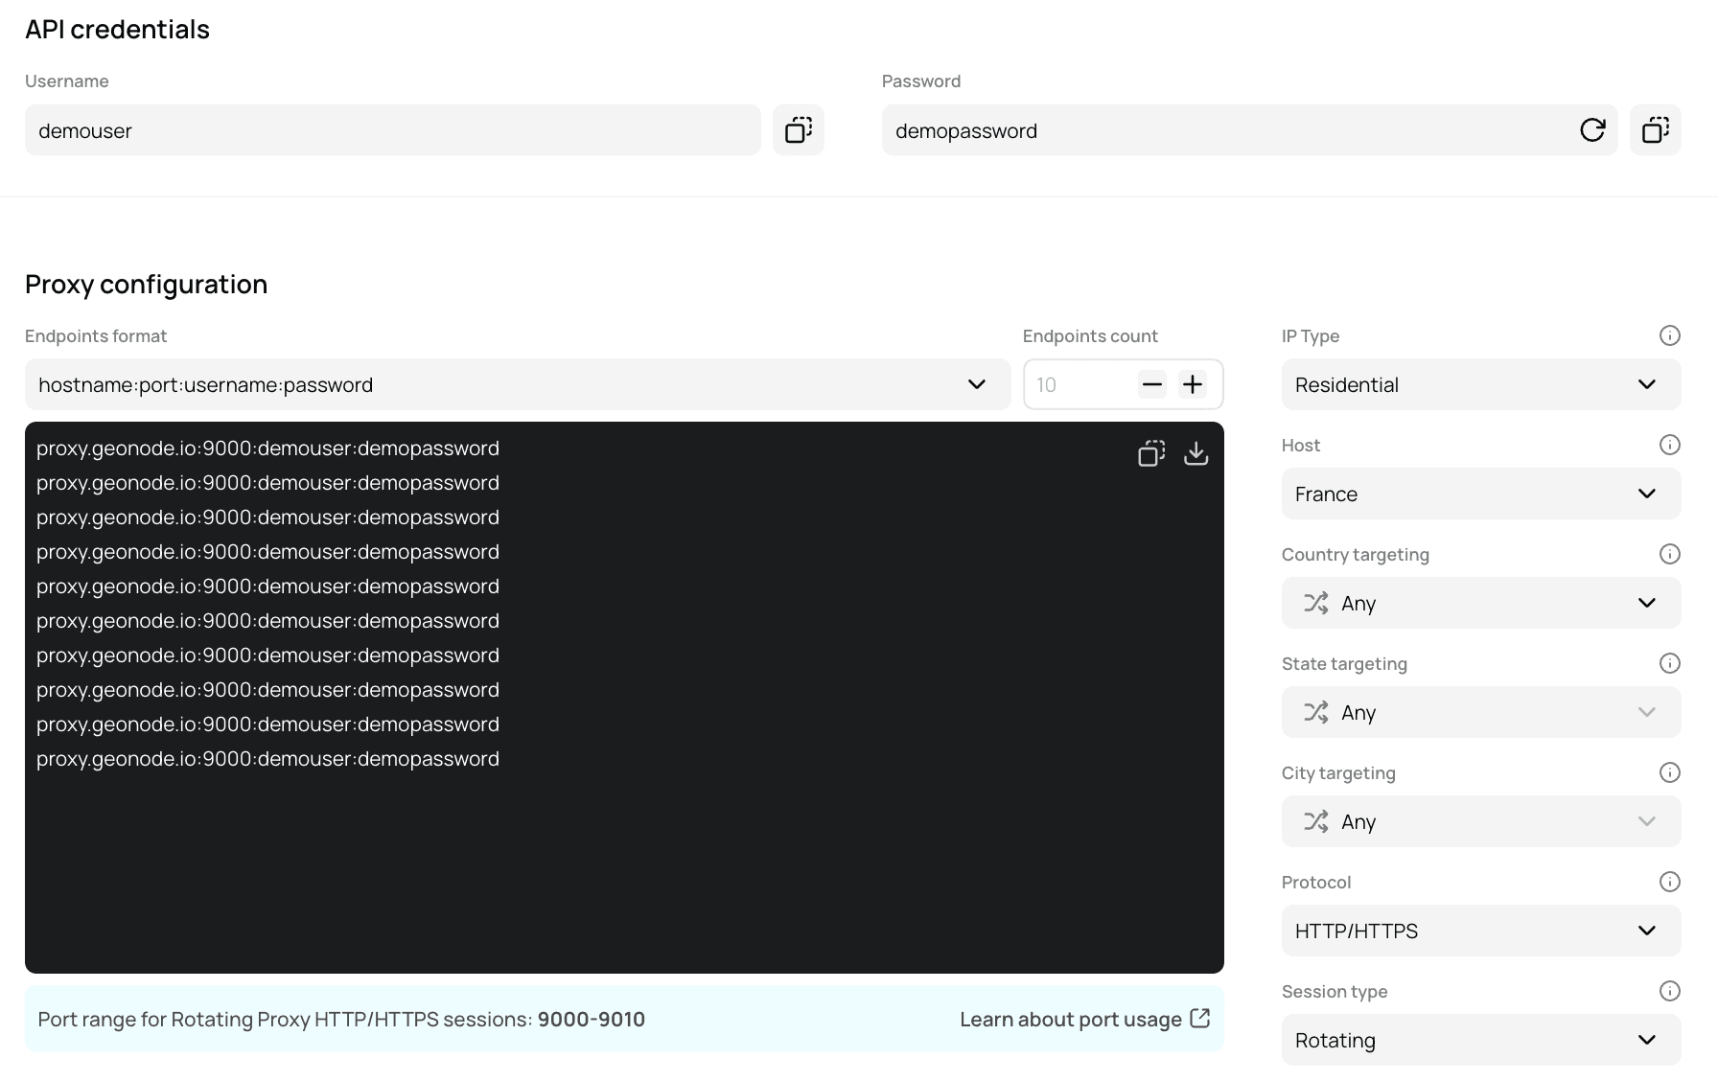Decrease the Endpoints count
Image resolution: width=1718 pixels, height=1081 pixels.
click(x=1151, y=383)
